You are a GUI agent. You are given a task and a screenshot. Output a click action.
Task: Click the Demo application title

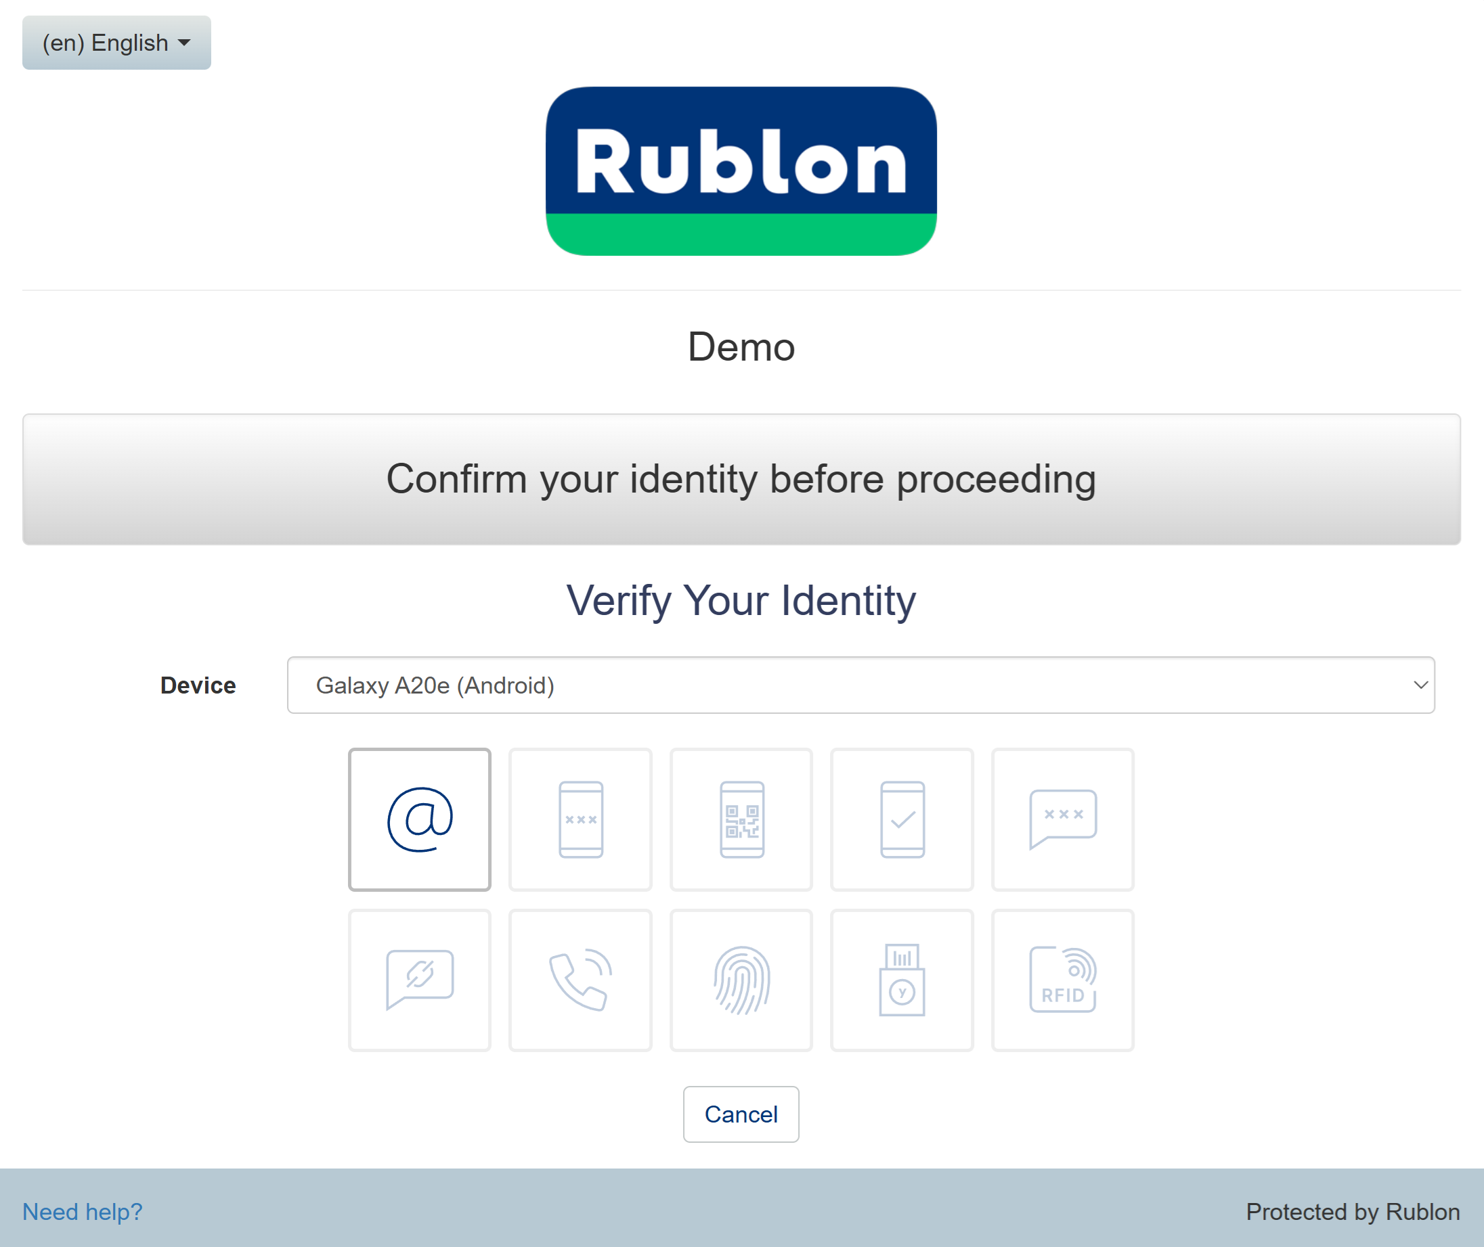click(x=741, y=347)
